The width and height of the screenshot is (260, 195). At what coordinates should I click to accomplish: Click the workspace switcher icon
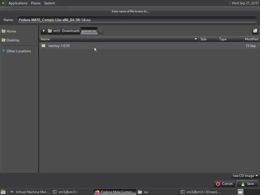pyautogui.click(x=240, y=192)
